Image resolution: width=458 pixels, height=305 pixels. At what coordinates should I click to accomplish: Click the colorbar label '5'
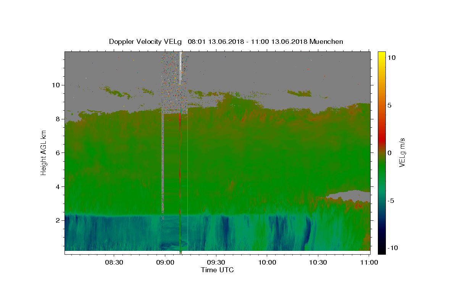(x=389, y=105)
